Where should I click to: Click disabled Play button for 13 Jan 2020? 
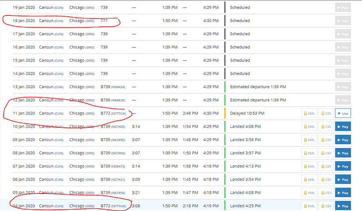point(343,87)
